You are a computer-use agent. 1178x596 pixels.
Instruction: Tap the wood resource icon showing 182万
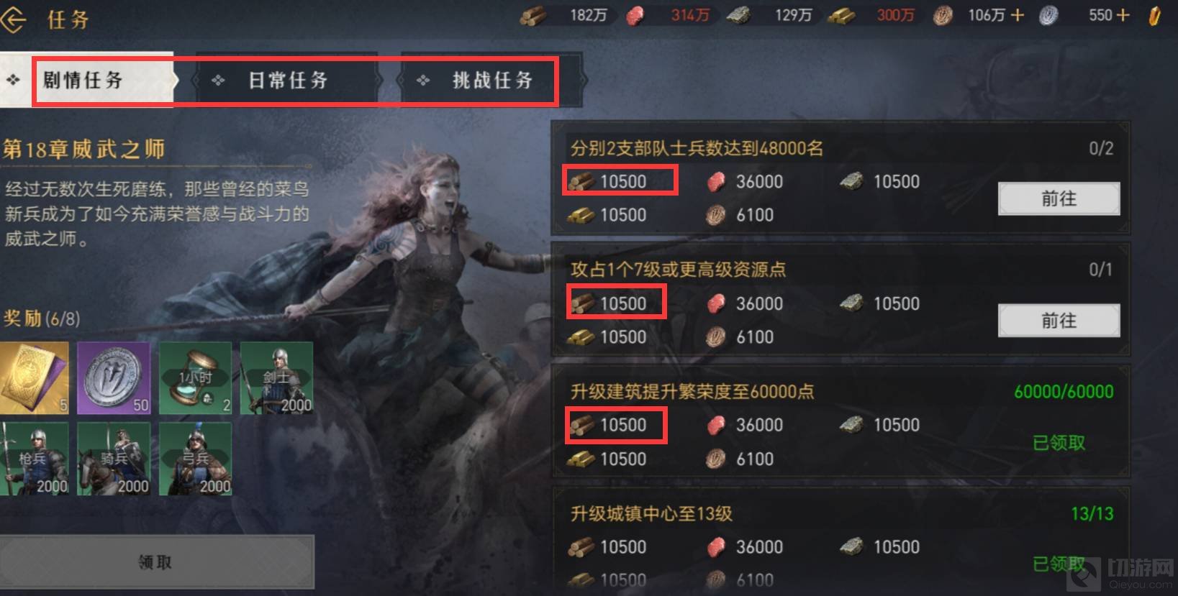[533, 15]
